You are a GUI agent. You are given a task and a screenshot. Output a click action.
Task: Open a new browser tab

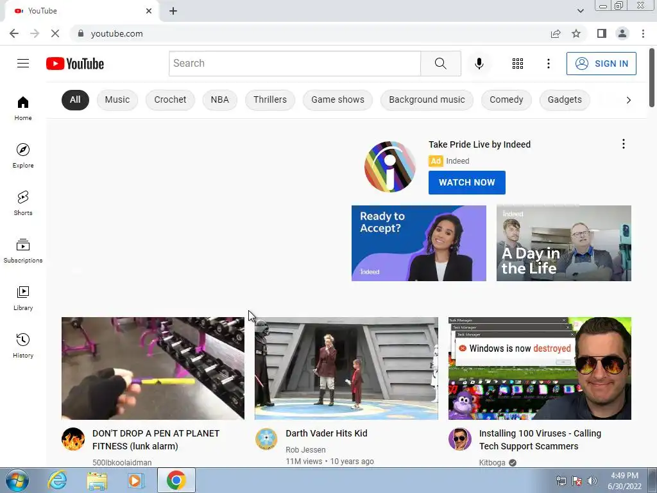click(173, 11)
